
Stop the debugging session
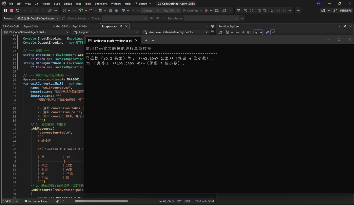pyautogui.click(x=11, y=10)
